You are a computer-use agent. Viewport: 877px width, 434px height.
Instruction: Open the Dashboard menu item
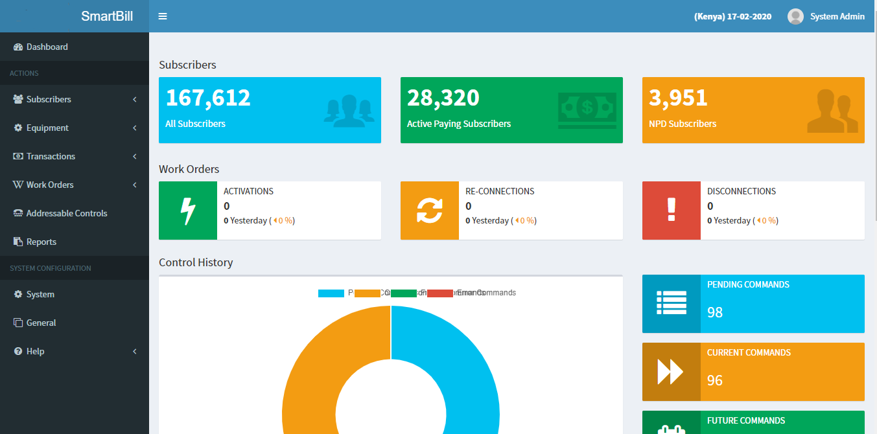coord(47,47)
